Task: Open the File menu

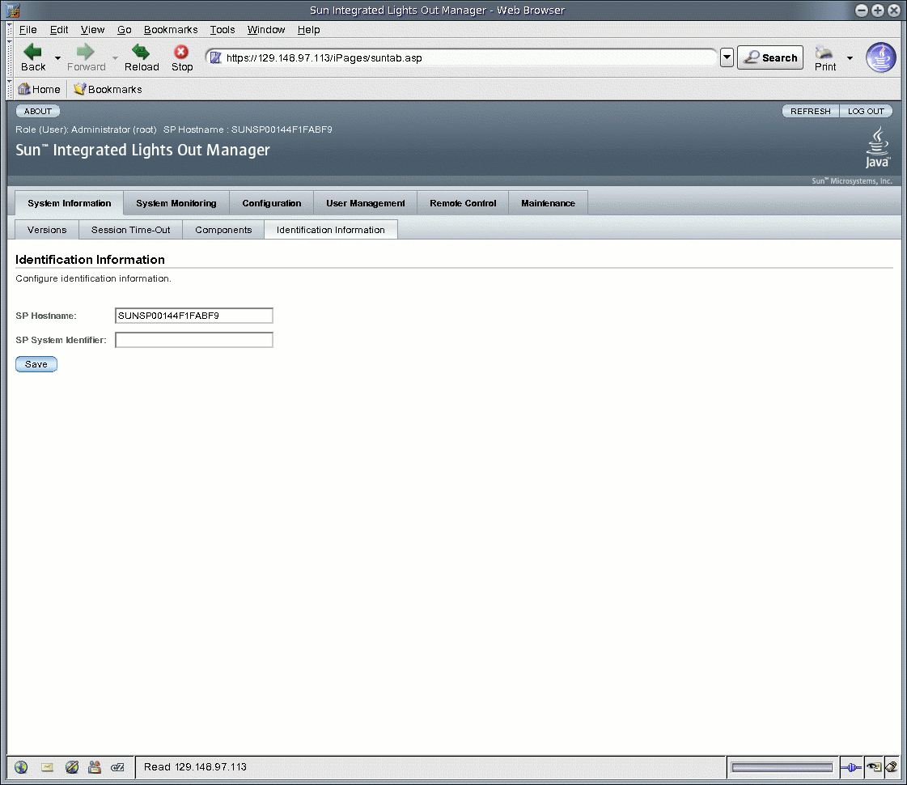Action: (x=28, y=29)
